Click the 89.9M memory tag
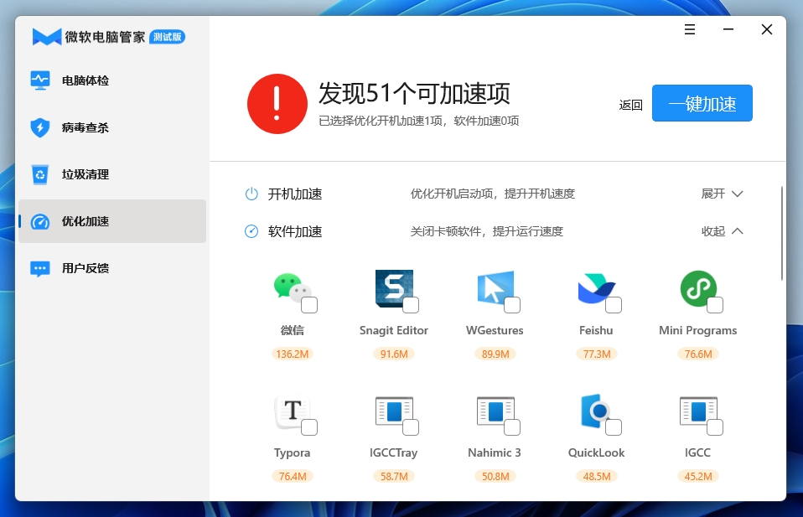The image size is (803, 517). coord(495,354)
